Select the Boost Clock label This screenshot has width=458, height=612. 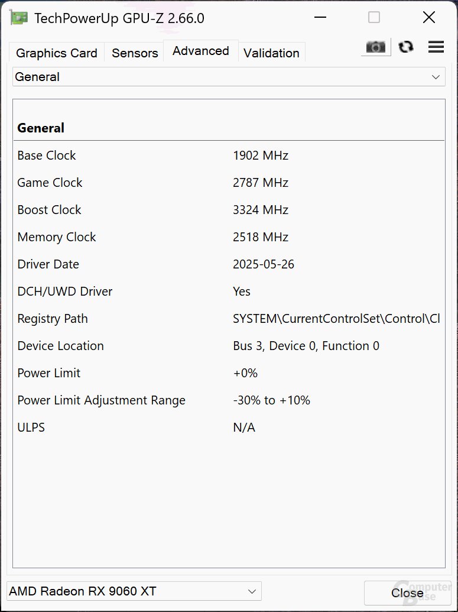[49, 210]
